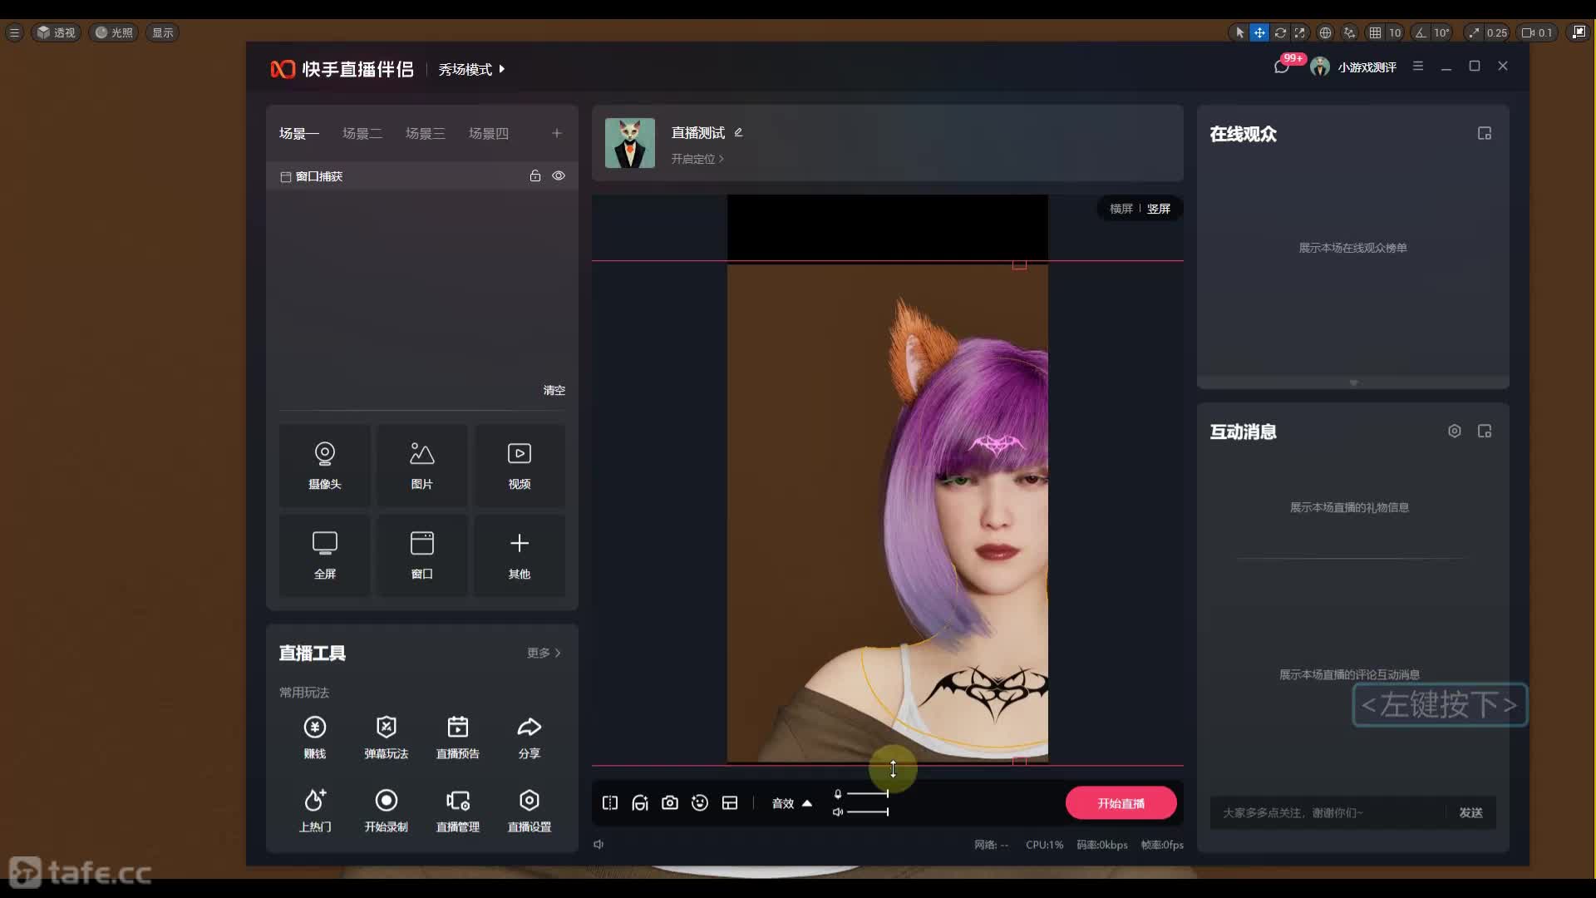Switch preview to 竖屏 portrait

(1159, 209)
